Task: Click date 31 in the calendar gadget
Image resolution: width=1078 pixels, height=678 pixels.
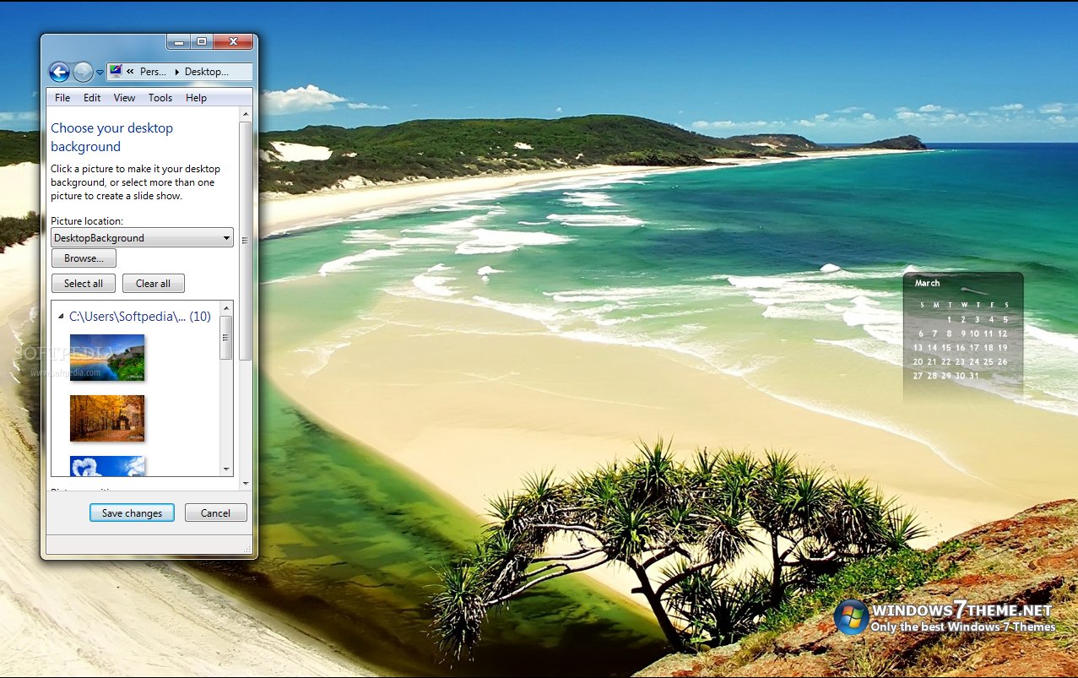Action: (974, 376)
